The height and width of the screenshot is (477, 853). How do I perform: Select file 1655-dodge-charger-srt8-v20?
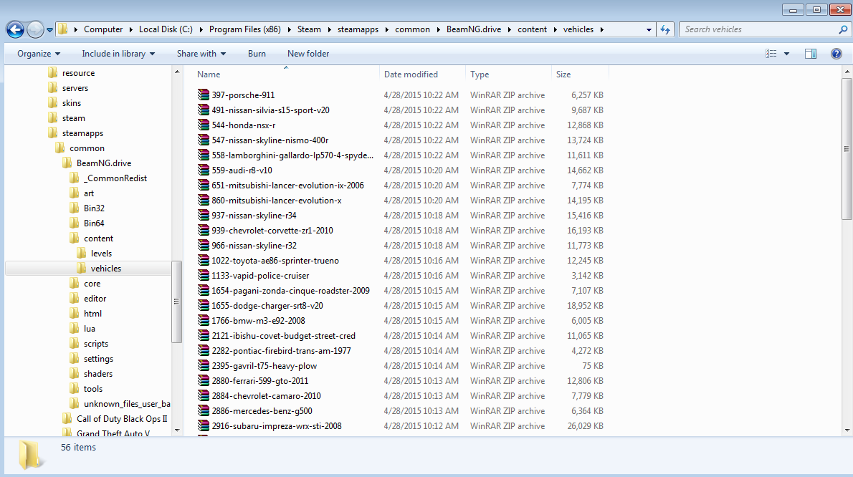tap(267, 306)
